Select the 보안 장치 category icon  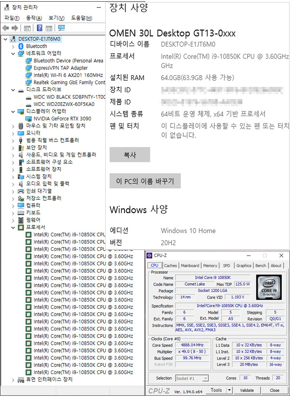pyautogui.click(x=21, y=147)
